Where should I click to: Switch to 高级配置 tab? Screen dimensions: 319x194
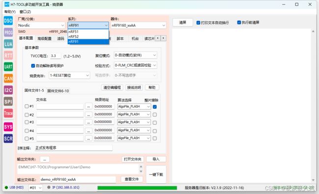click(45, 38)
